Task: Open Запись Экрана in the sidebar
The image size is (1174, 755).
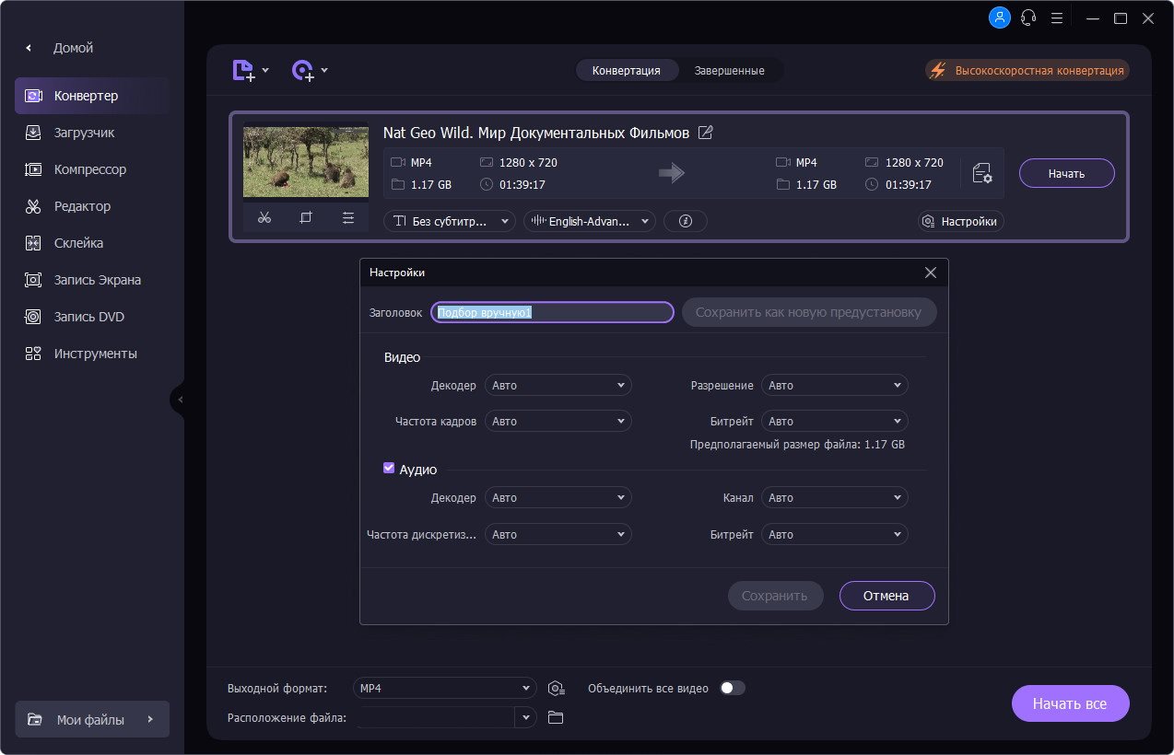Action: [92, 280]
